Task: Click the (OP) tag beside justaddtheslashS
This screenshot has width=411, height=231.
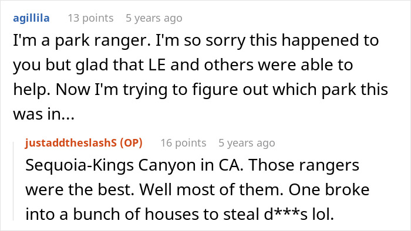Action: click(131, 143)
